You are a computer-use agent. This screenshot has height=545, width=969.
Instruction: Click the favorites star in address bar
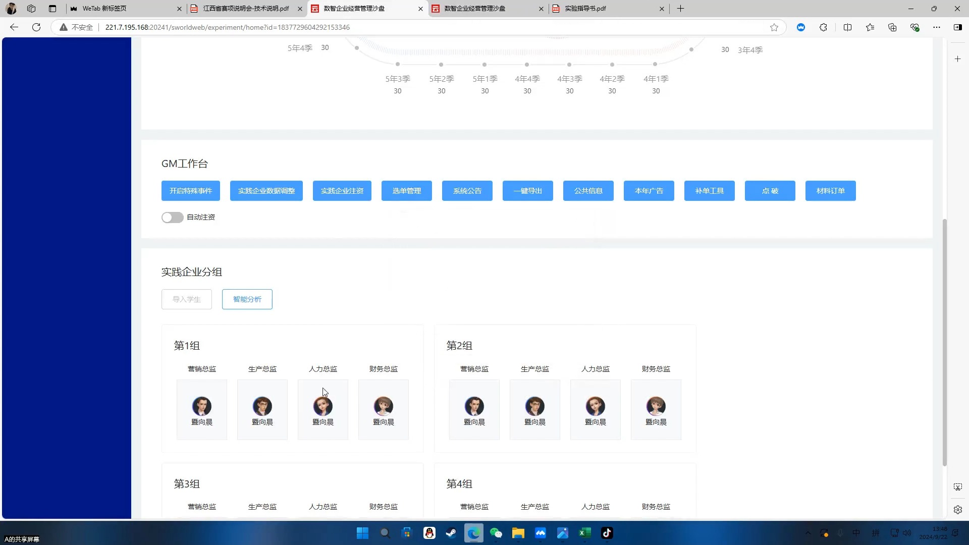click(774, 27)
